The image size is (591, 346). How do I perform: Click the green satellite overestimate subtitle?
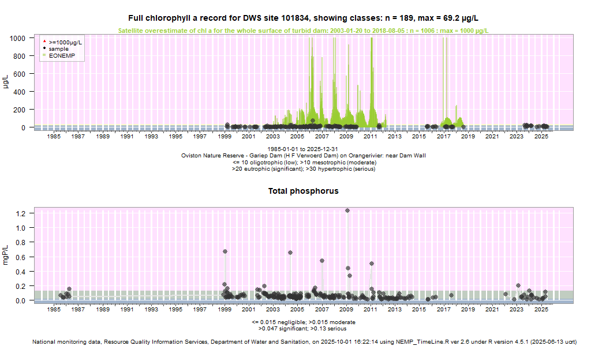pyautogui.click(x=303, y=31)
